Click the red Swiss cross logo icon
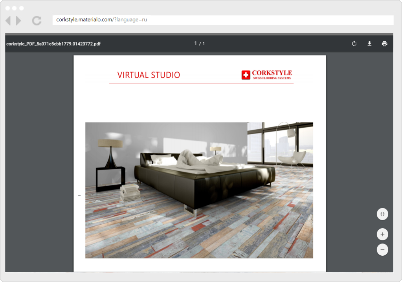Viewport: 402px width, 282px height. 246,75
